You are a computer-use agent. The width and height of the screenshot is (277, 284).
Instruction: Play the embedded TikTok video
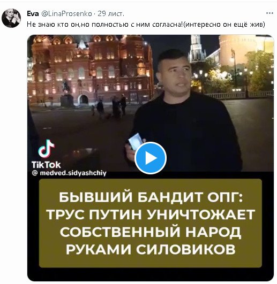click(151, 158)
